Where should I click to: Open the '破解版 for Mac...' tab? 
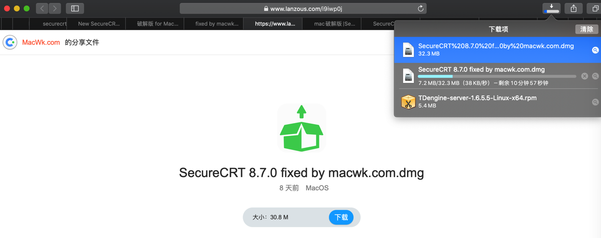pos(158,24)
